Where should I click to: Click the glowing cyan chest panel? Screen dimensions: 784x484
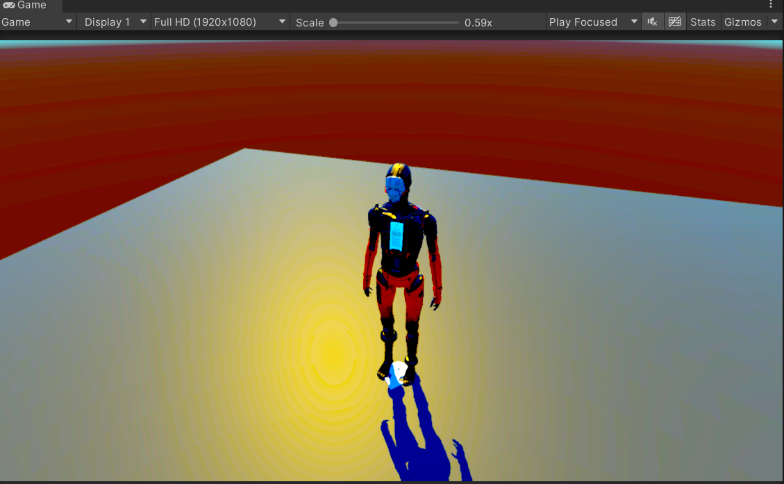coord(397,236)
